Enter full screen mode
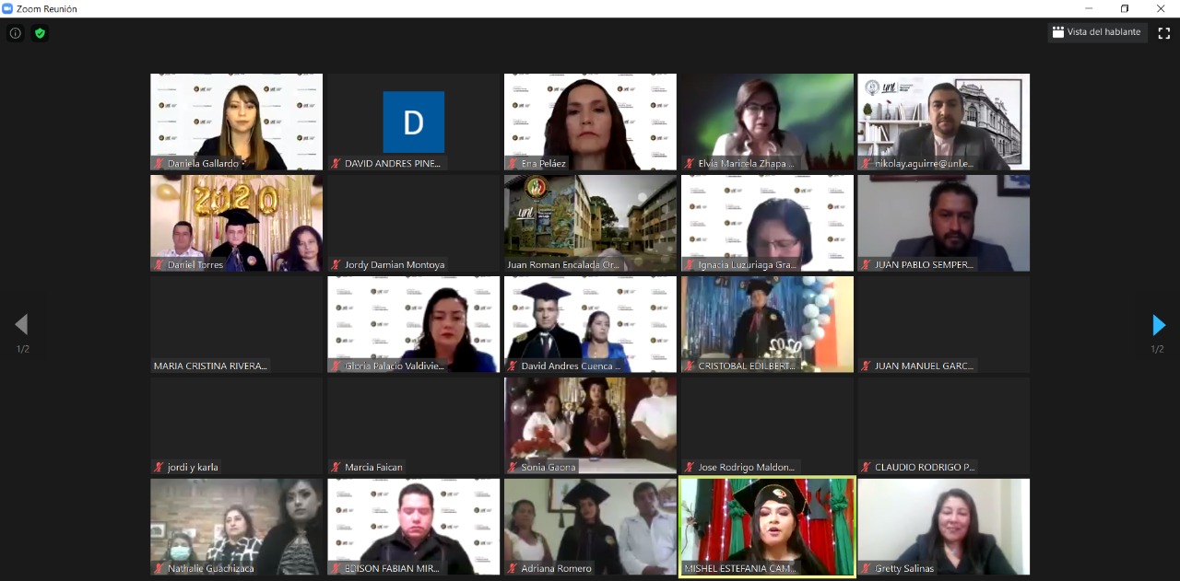Image resolution: width=1180 pixels, height=581 pixels. coord(1163,32)
